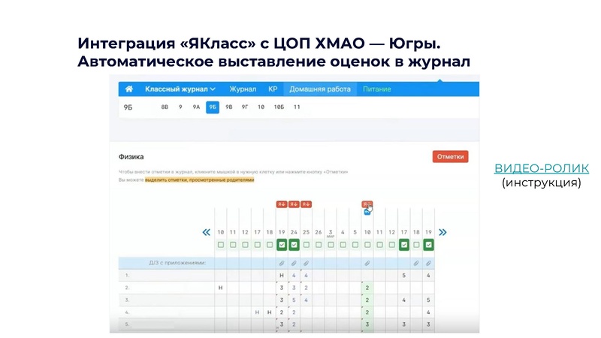Image resolution: width=601 pixels, height=338 pixels.
Task: Go to next dates with » arrow
Action: [442, 232]
